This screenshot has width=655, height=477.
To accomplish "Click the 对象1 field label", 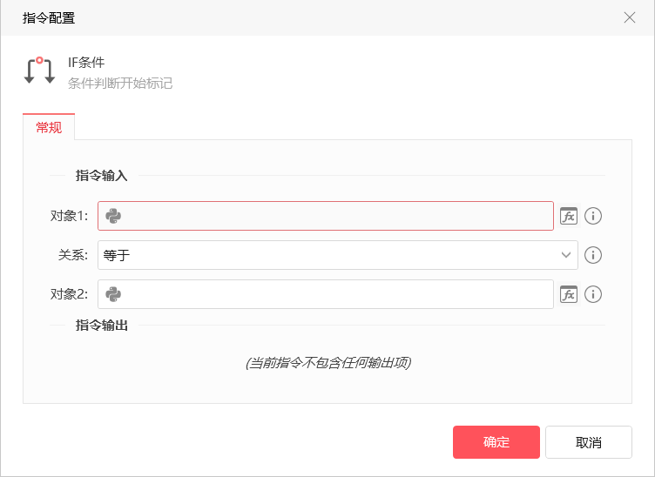I will click(x=69, y=216).
